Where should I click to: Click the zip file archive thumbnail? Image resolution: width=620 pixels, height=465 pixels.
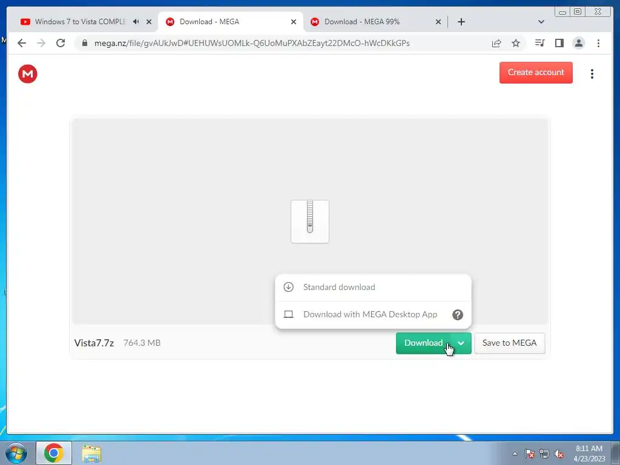310,222
